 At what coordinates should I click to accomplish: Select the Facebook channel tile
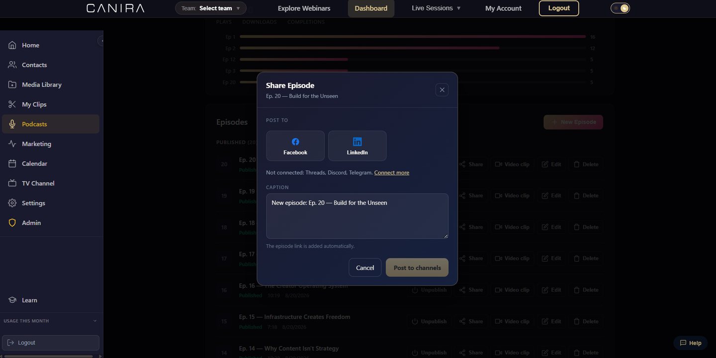click(295, 146)
